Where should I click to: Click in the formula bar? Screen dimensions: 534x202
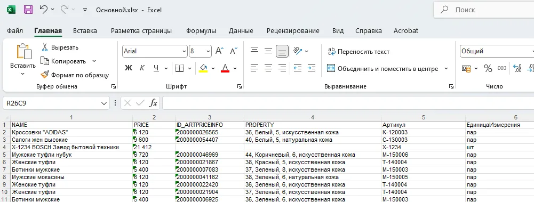point(348,103)
